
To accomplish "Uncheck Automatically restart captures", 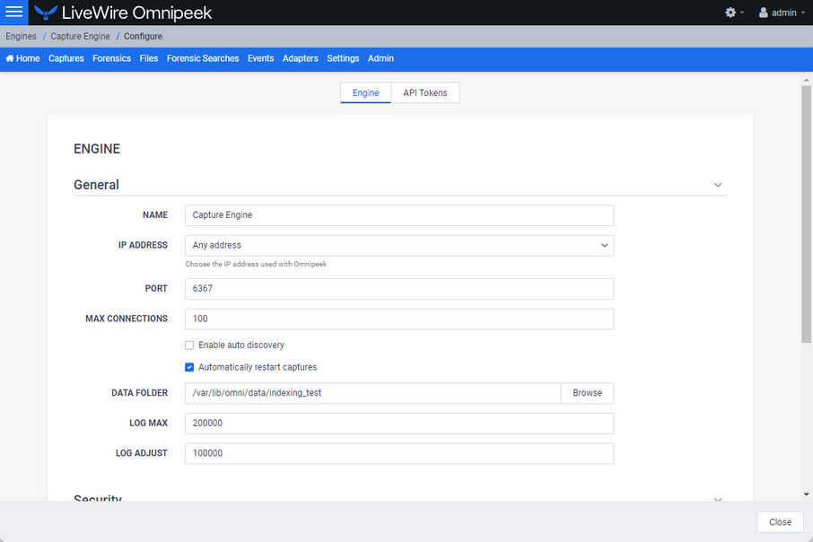I will [x=189, y=367].
